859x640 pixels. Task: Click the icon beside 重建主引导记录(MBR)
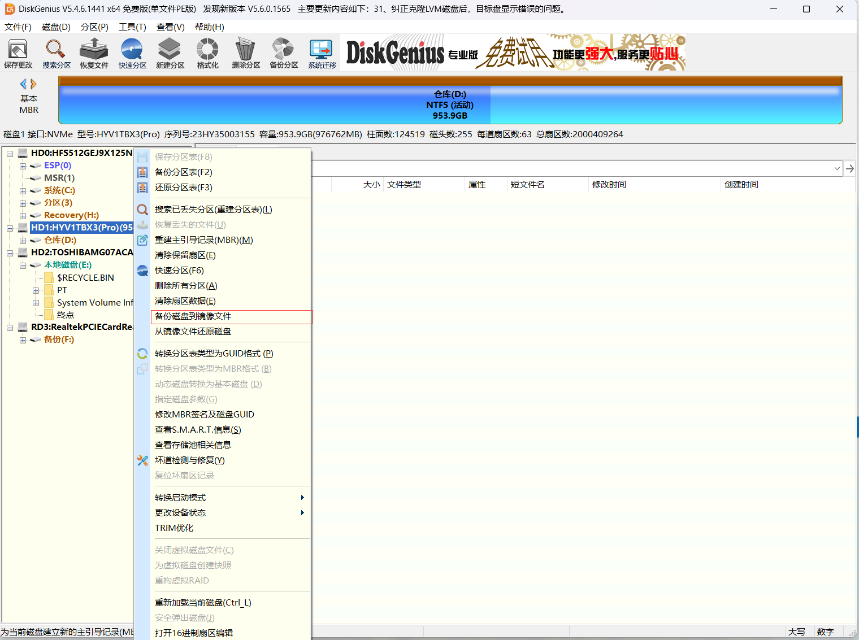[142, 240]
